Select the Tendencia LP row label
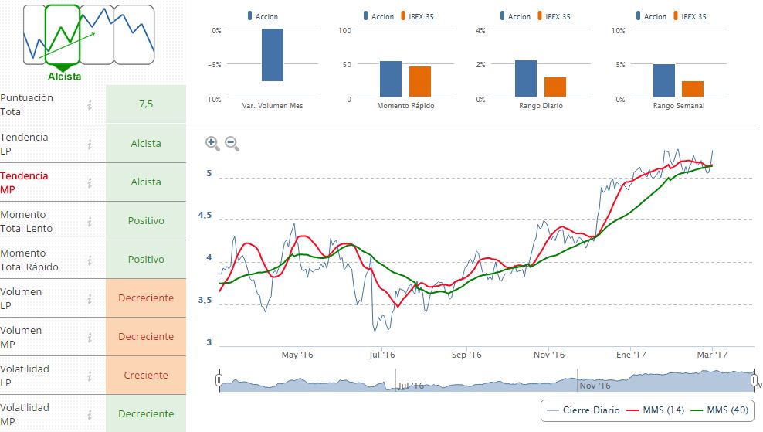The image size is (763, 432). [x=25, y=144]
